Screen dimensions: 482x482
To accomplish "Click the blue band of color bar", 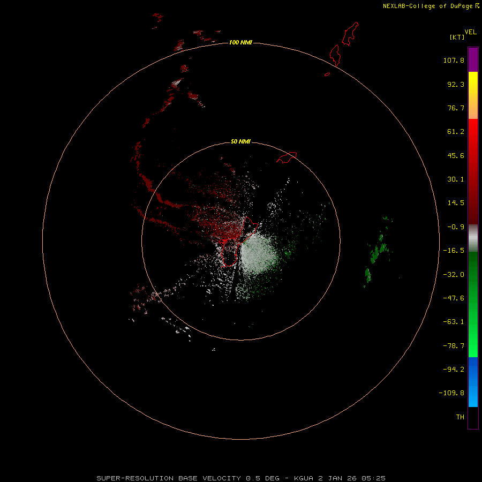I will tap(473, 382).
